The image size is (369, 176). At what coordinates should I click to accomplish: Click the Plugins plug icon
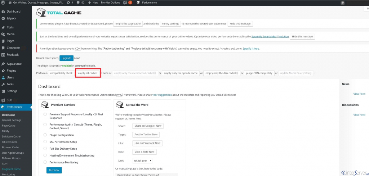click(3, 71)
